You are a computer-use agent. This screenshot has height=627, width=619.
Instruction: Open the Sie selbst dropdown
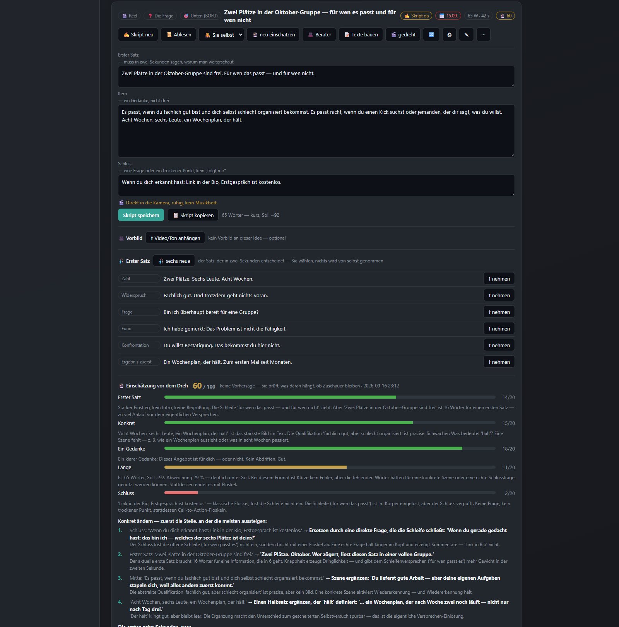(x=221, y=34)
